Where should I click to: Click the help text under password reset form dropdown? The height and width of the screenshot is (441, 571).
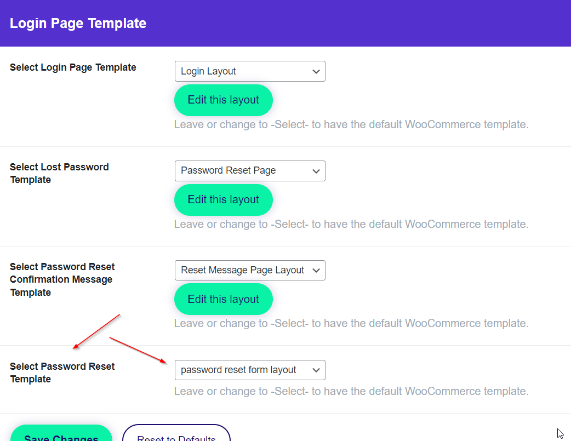[351, 391]
